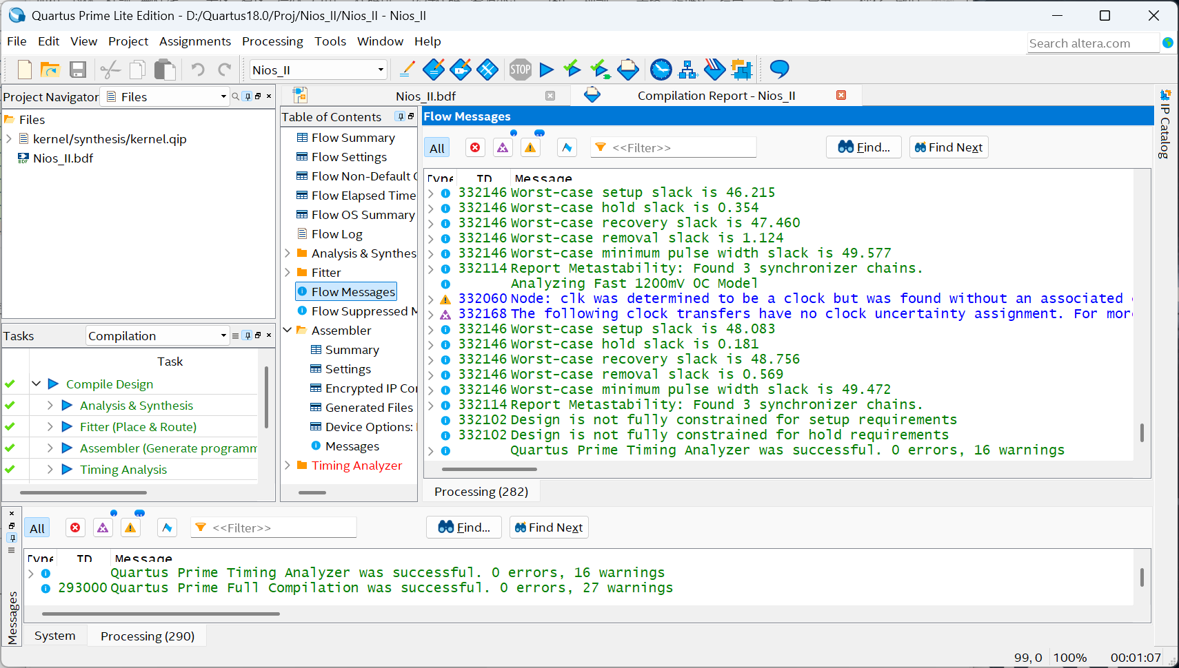Click the Cut scissors icon
The width and height of the screenshot is (1179, 668).
point(110,70)
